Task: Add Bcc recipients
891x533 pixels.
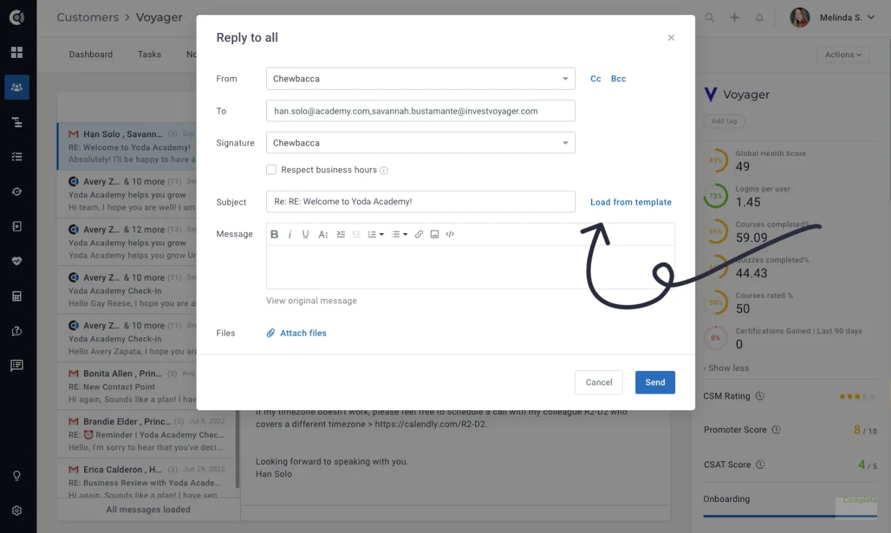Action: click(x=619, y=79)
